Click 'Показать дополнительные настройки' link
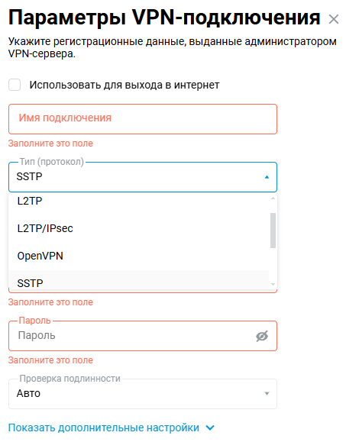The width and height of the screenshot is (346, 442). coord(103,428)
